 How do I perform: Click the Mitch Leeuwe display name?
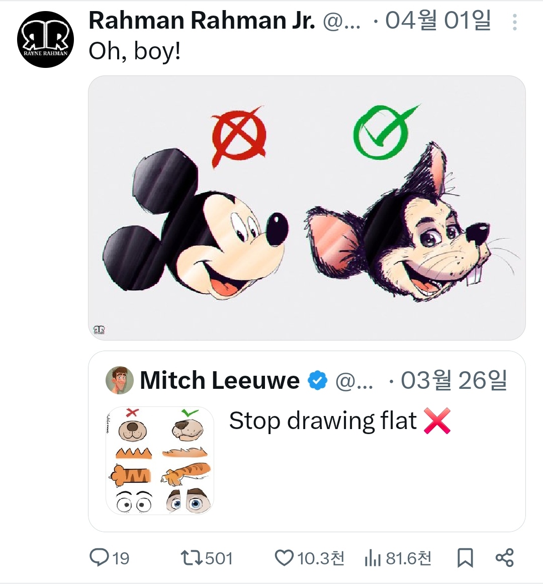[x=220, y=381]
